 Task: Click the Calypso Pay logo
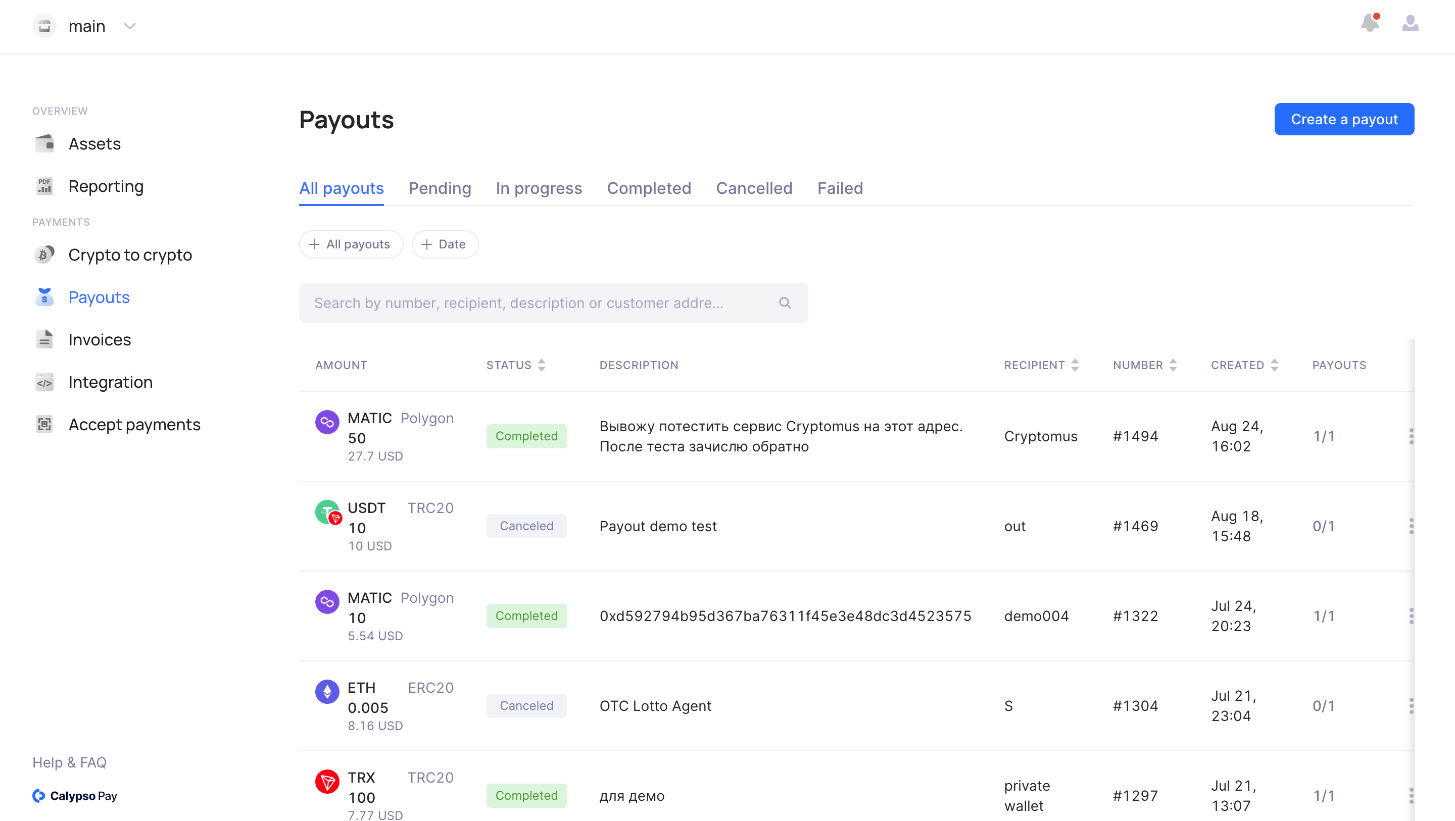click(x=75, y=796)
